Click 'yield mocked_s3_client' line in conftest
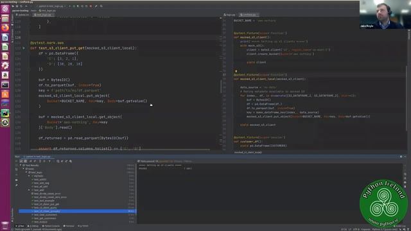The width and height of the screenshot is (411, 231). 258,125
